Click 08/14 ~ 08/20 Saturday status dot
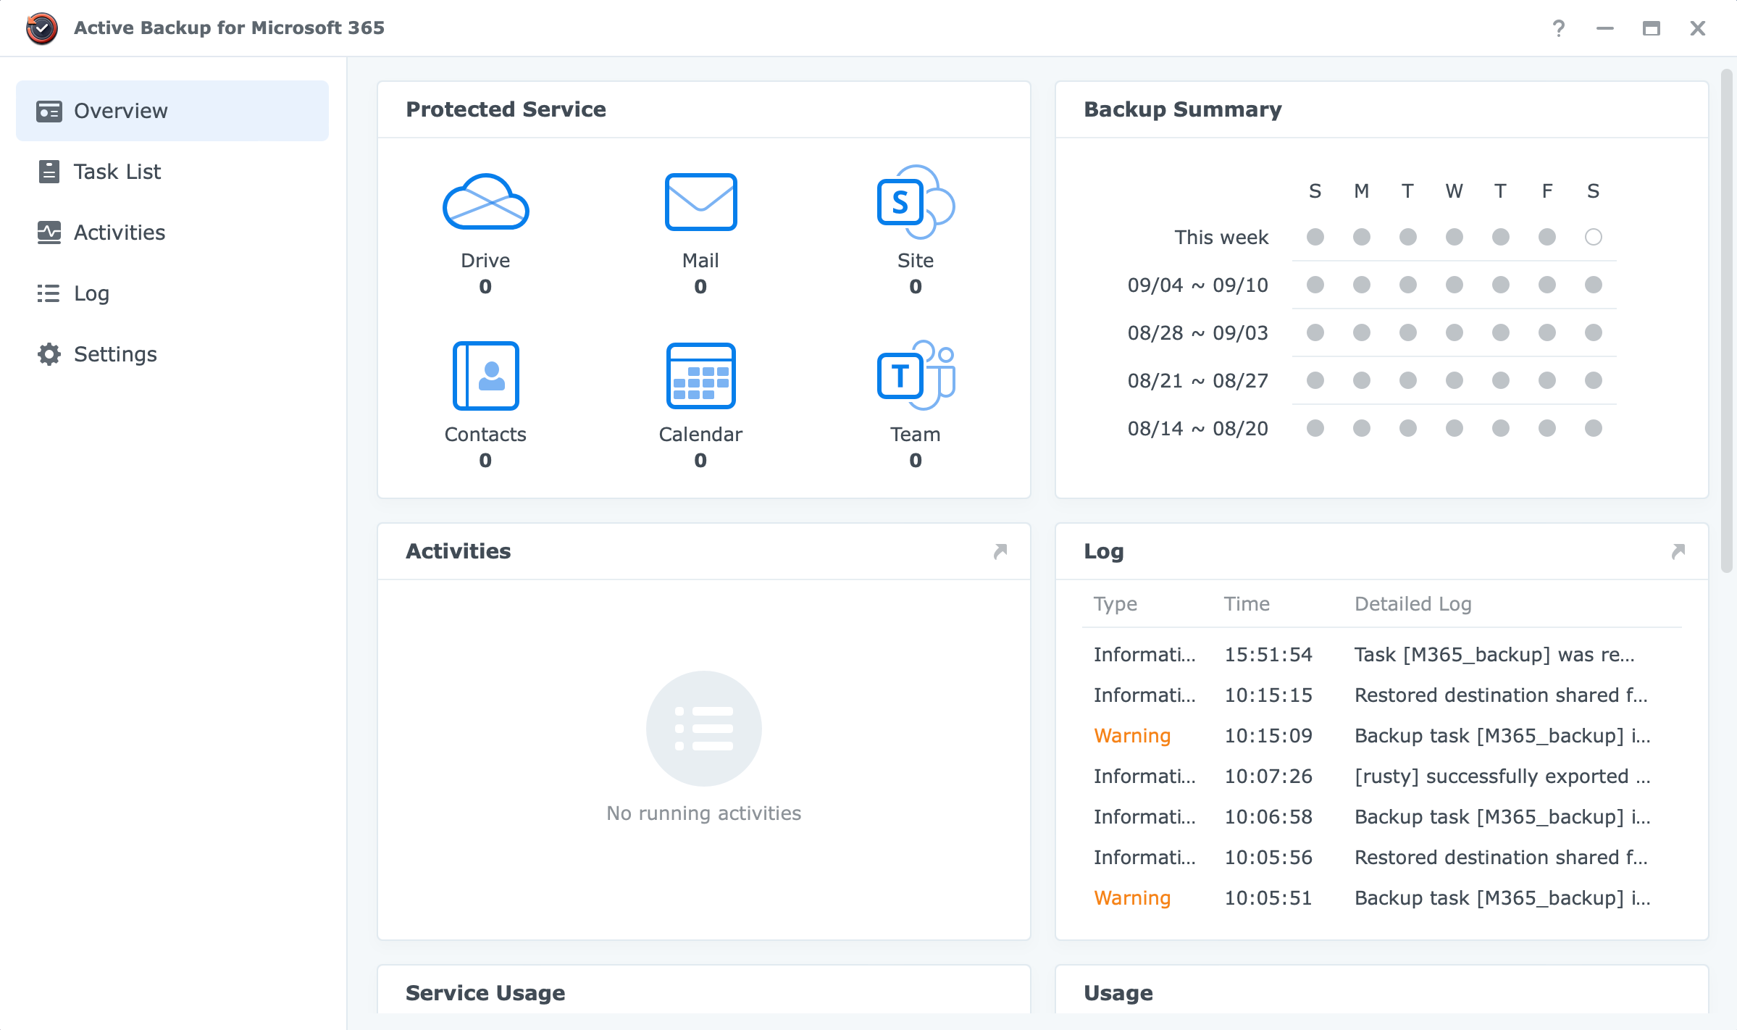 pos(1594,428)
